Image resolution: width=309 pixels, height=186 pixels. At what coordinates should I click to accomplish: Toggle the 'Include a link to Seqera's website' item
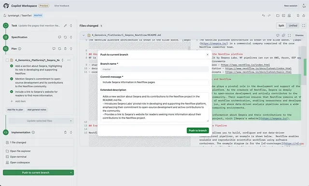[12, 92]
